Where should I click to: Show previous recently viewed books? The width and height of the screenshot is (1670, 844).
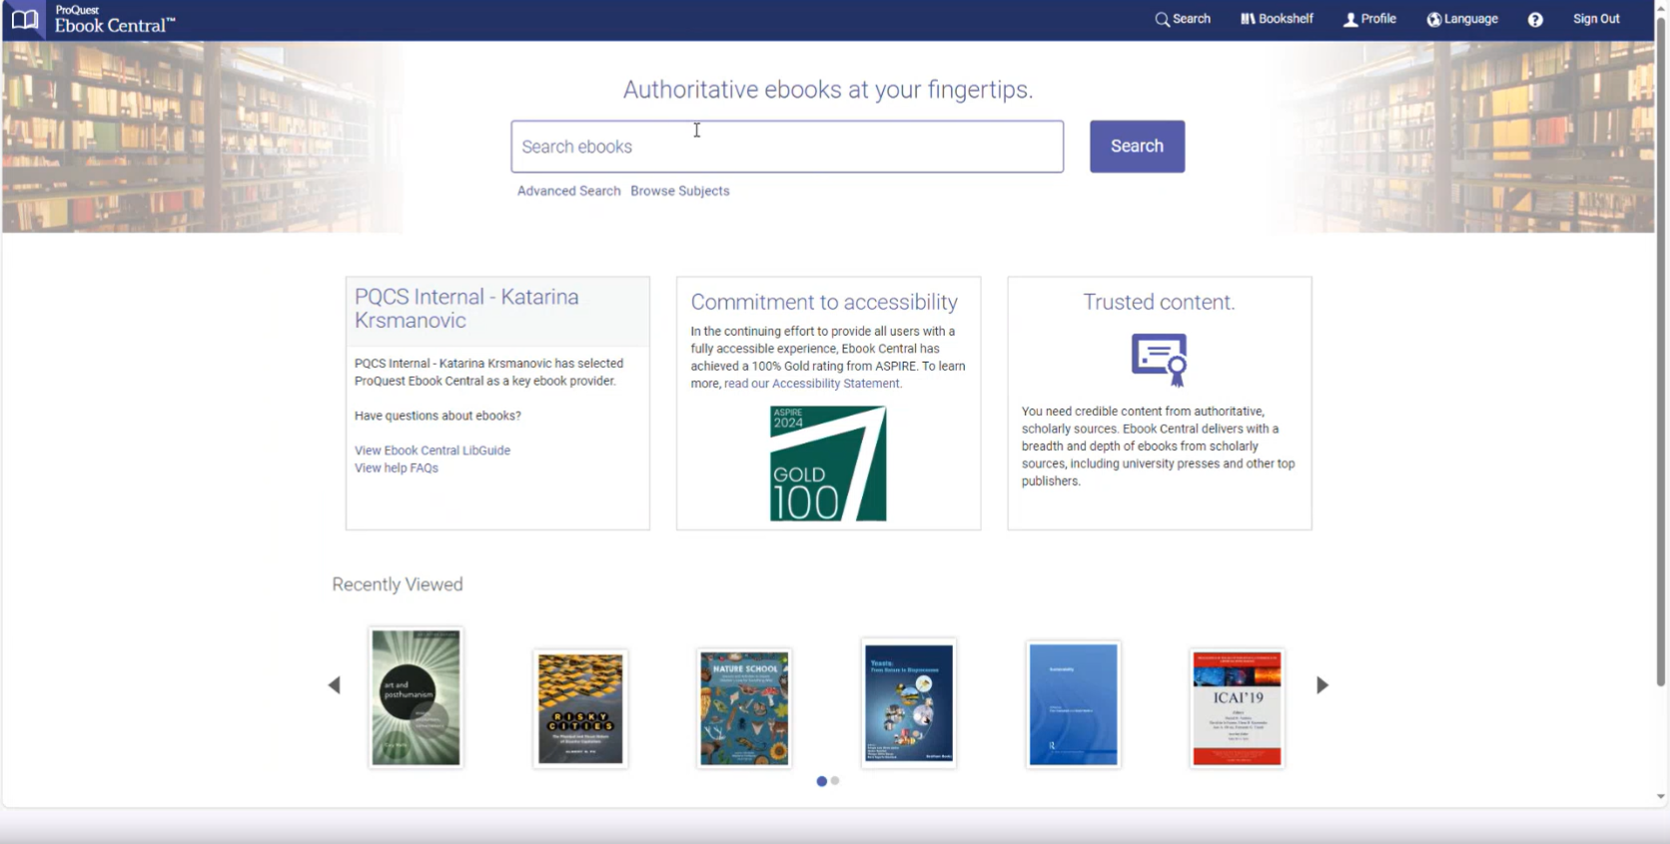[x=335, y=685]
